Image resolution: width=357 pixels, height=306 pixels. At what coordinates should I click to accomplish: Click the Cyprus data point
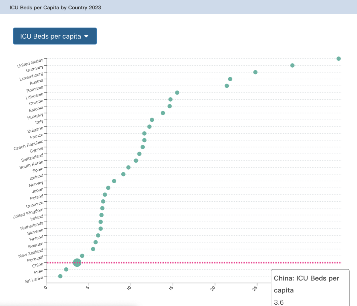tap(143, 147)
